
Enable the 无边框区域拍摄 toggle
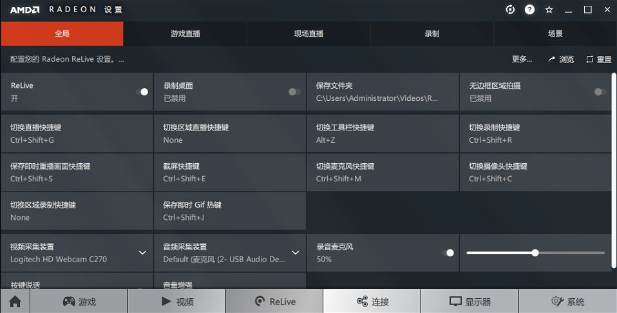[600, 92]
